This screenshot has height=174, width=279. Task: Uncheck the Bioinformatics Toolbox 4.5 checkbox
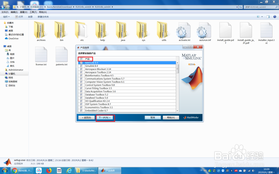point(81,75)
